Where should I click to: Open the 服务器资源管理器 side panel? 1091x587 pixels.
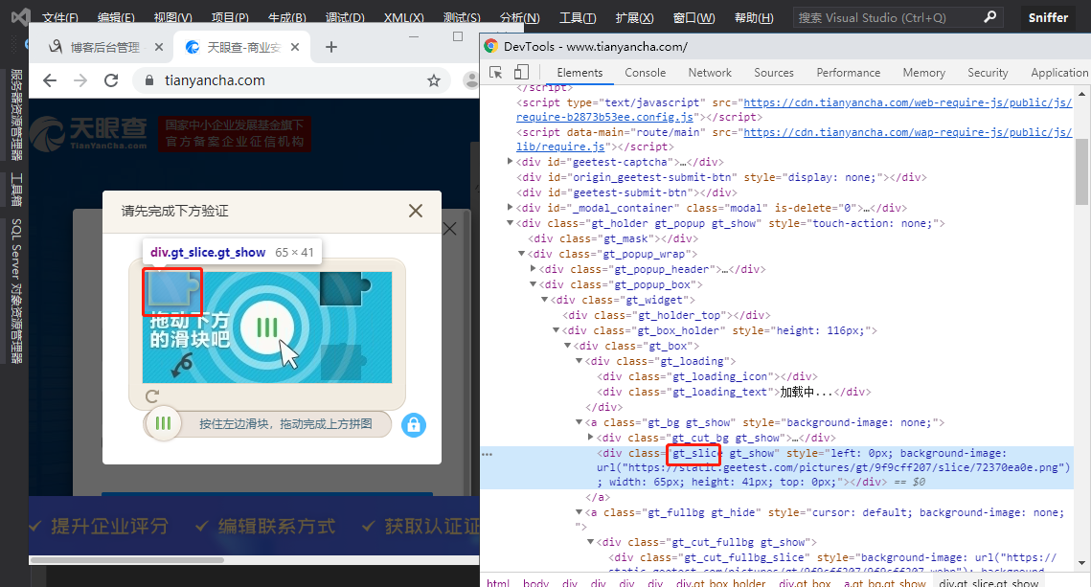(16, 115)
